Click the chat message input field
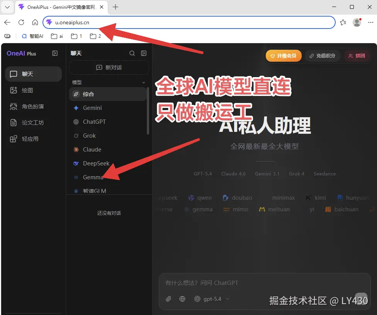The image size is (377, 315). tap(265, 283)
